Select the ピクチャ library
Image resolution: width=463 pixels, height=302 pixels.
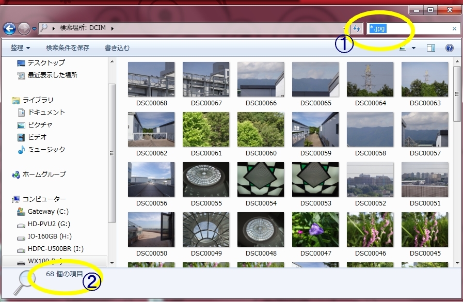[x=40, y=124]
